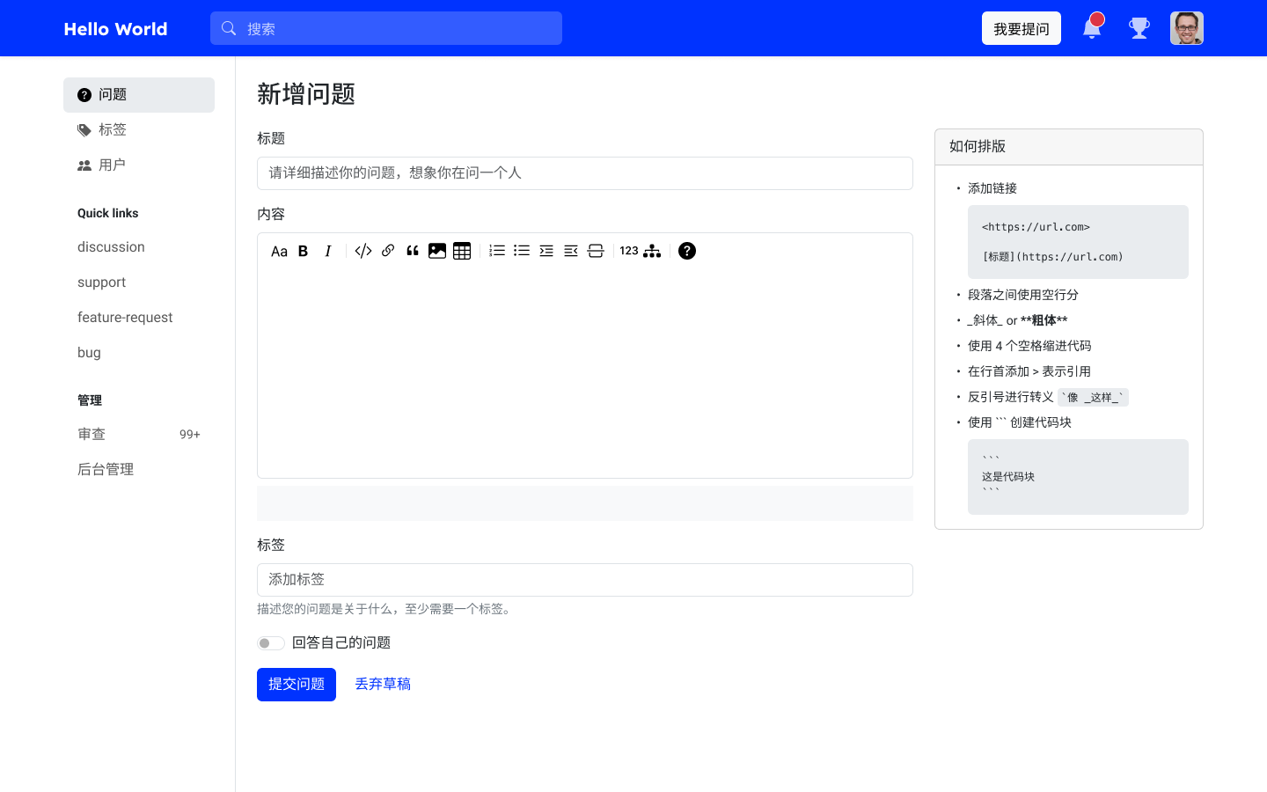
Task: Insert a table with the grid icon
Action: (462, 251)
